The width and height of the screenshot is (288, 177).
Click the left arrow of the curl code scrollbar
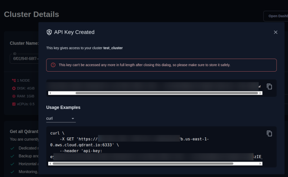pyautogui.click(x=50, y=163)
